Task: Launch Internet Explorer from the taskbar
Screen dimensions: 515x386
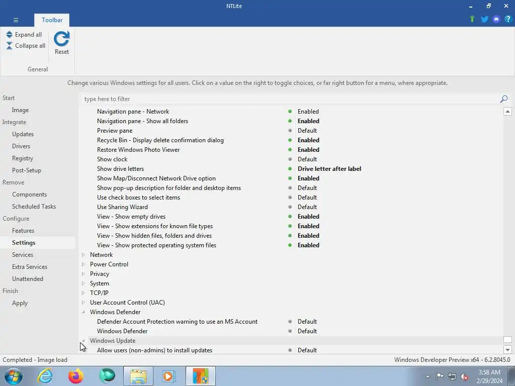Action: (x=45, y=376)
